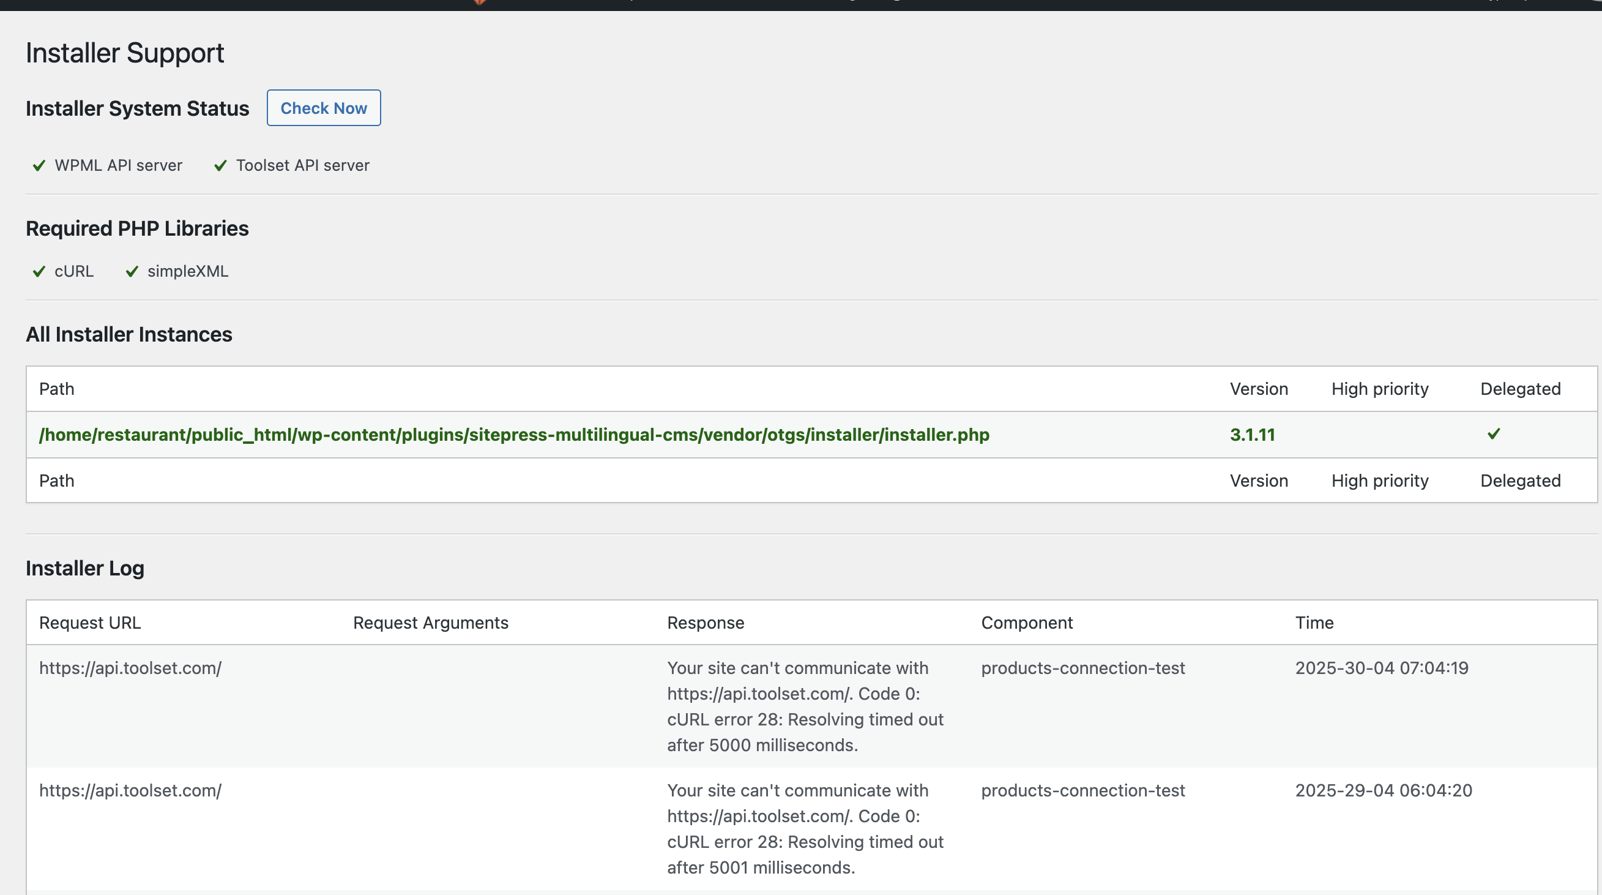Click the version 3.1.11 cell
Viewport: 1602px width, 895px height.
click(x=1253, y=435)
